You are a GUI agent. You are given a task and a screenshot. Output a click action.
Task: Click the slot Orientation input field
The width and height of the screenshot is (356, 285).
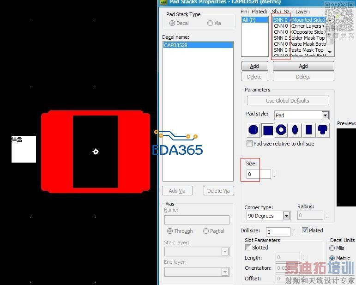coord(288,268)
